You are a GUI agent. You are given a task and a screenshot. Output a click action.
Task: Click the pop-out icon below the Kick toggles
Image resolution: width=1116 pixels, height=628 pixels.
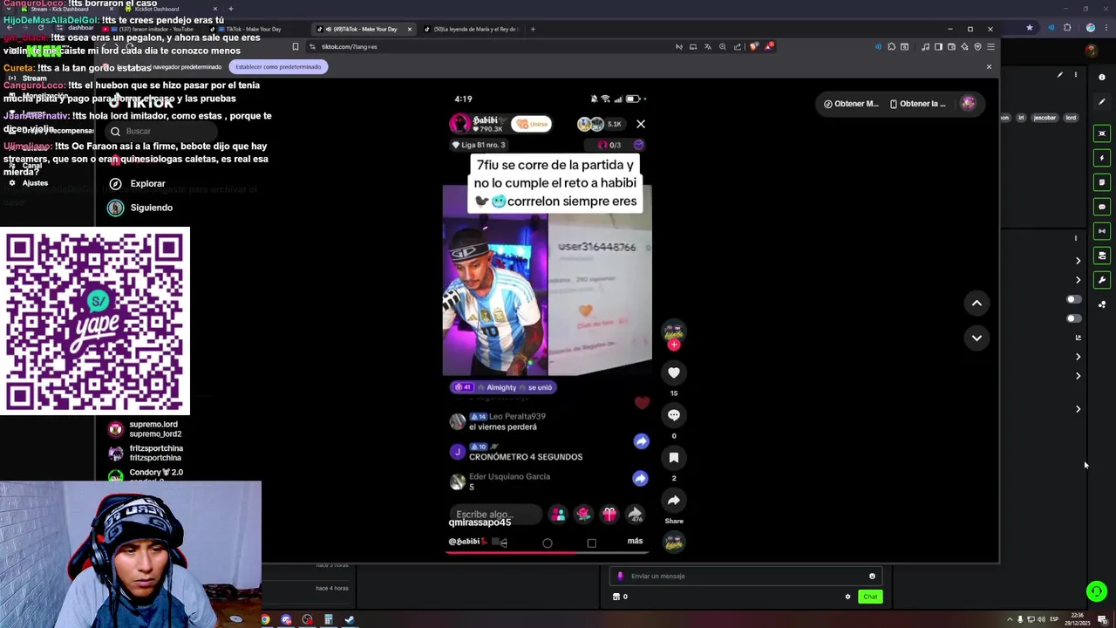click(x=1079, y=338)
